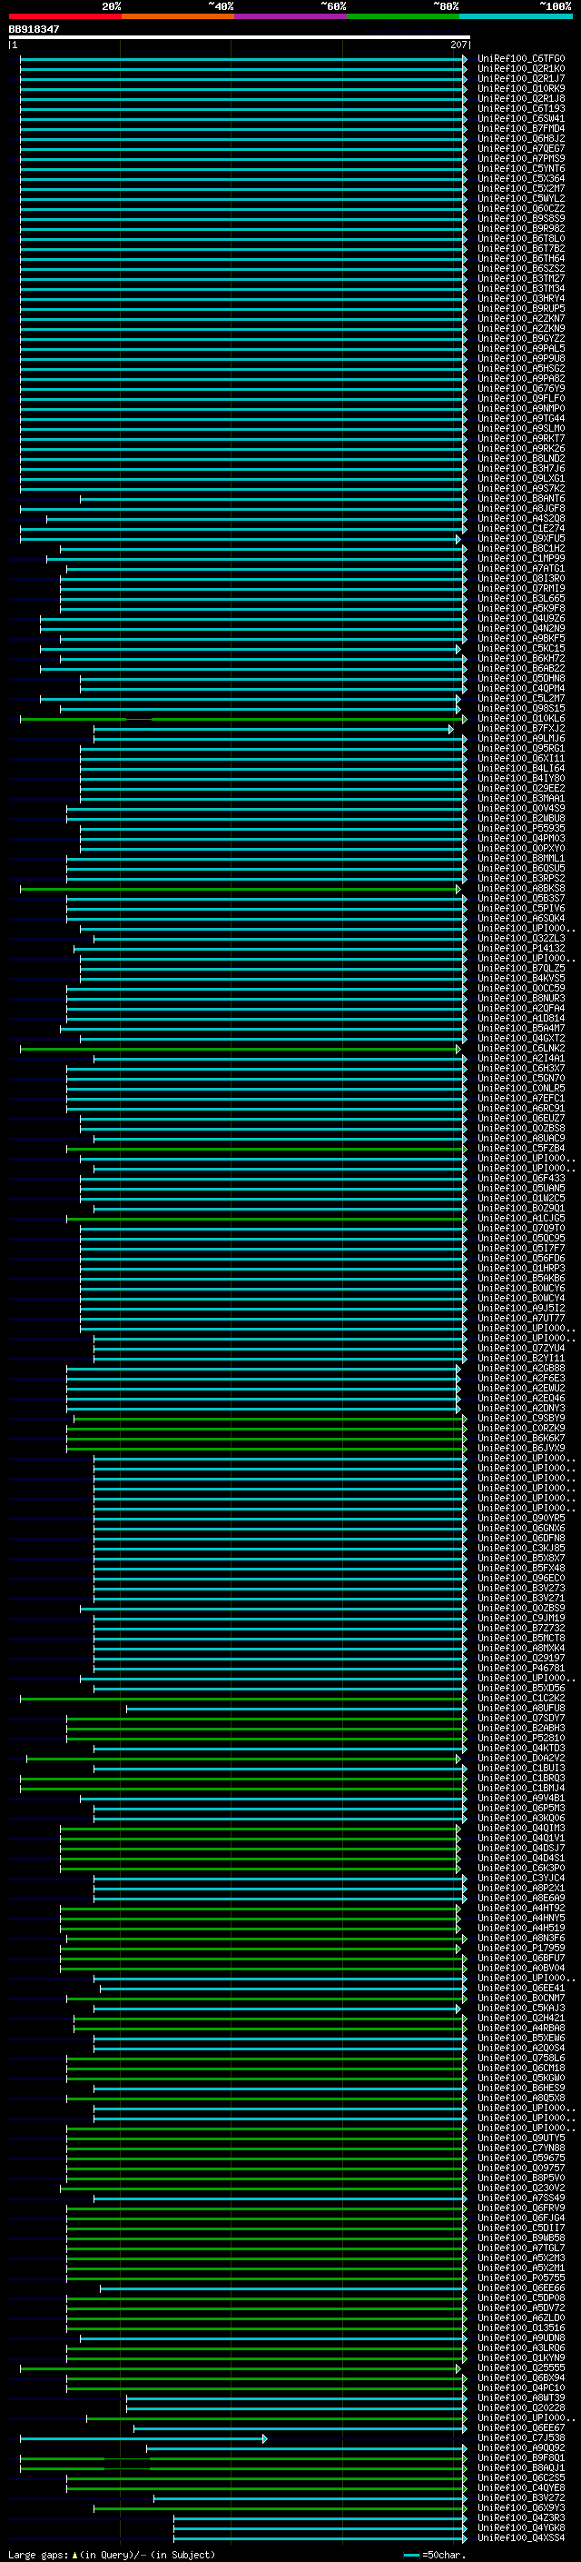
Task: Click the =50char. scale legend
Action: pyautogui.click(x=435, y=2554)
